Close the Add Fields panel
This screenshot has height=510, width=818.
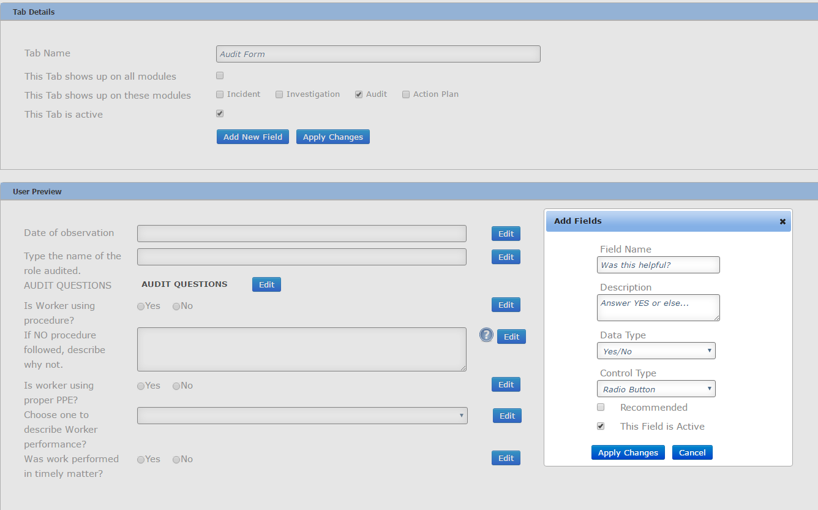(782, 221)
